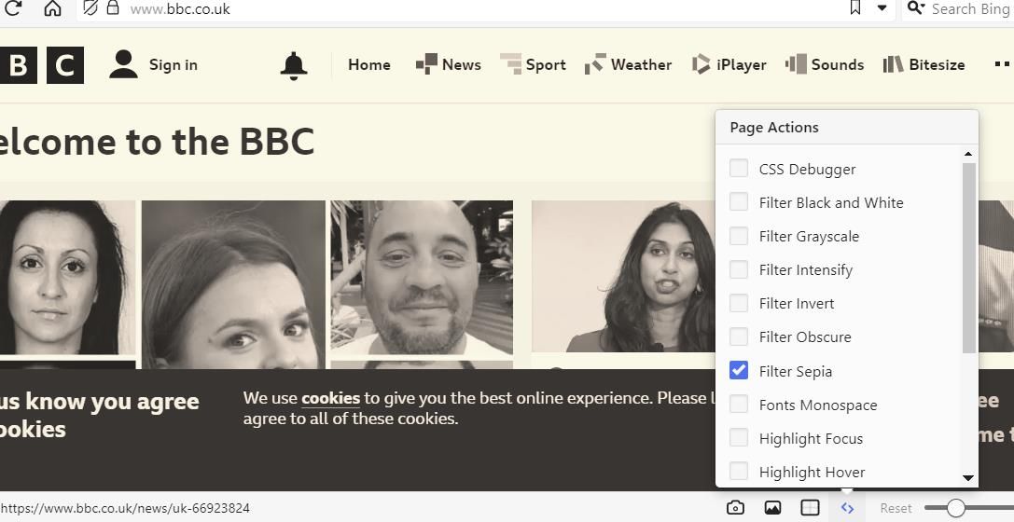Enable the Filter Grayscale checkbox
The height and width of the screenshot is (522, 1014).
[x=739, y=237]
